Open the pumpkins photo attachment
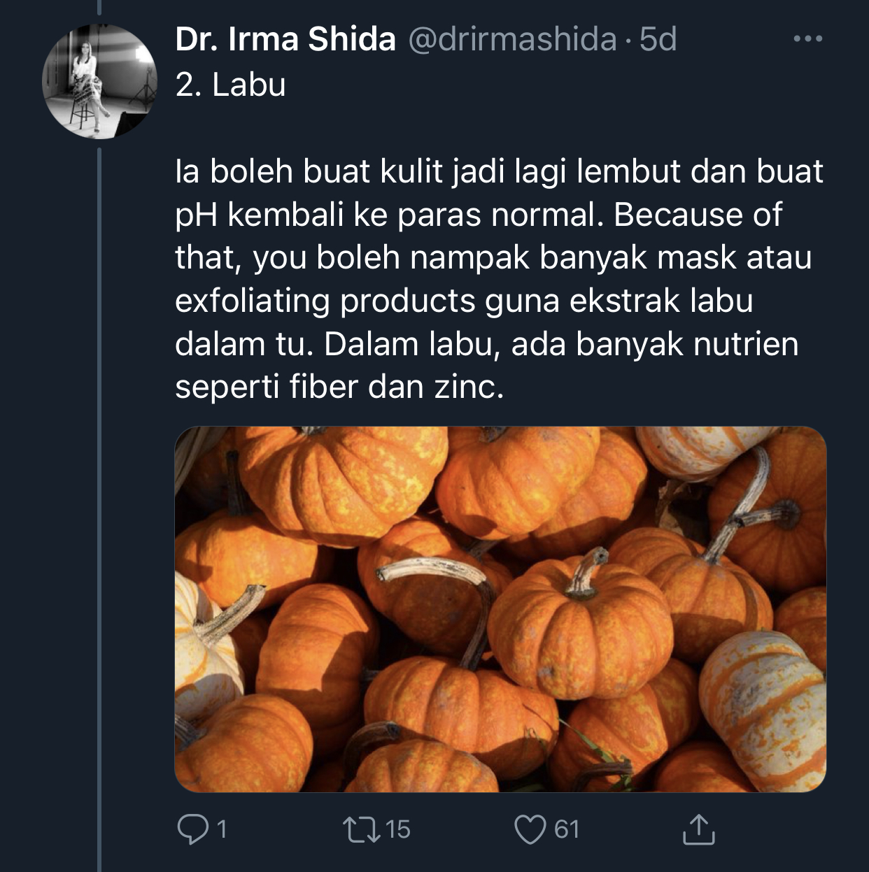Viewport: 869px width, 872px height. point(500,609)
